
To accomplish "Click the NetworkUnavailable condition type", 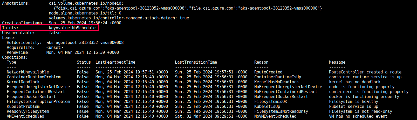I will click(x=28, y=72).
